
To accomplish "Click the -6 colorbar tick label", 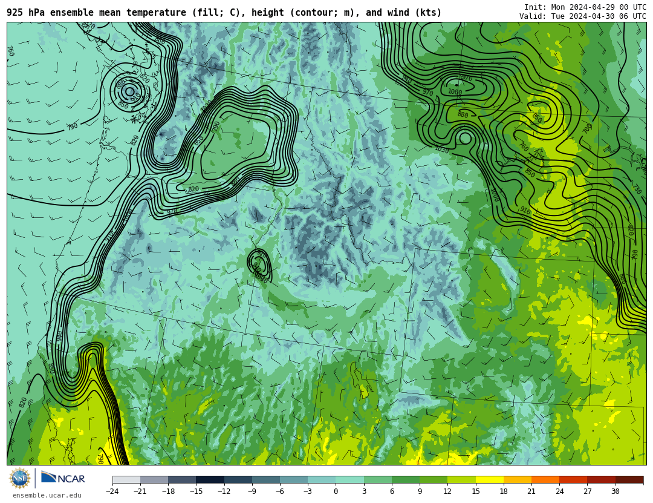I will (279, 491).
